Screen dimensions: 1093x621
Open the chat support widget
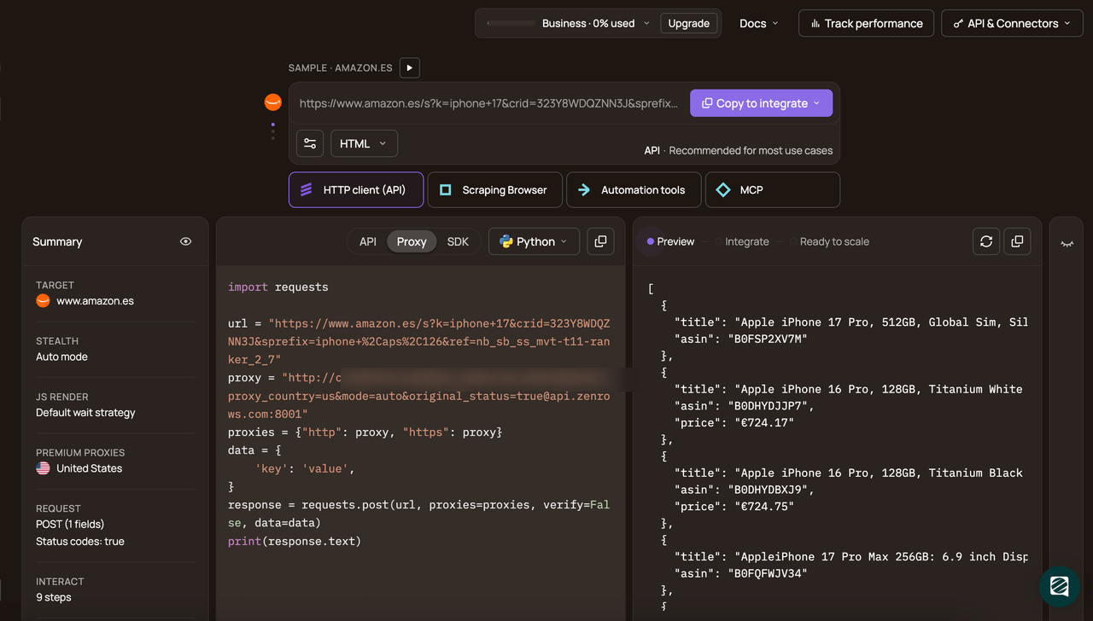(1060, 586)
